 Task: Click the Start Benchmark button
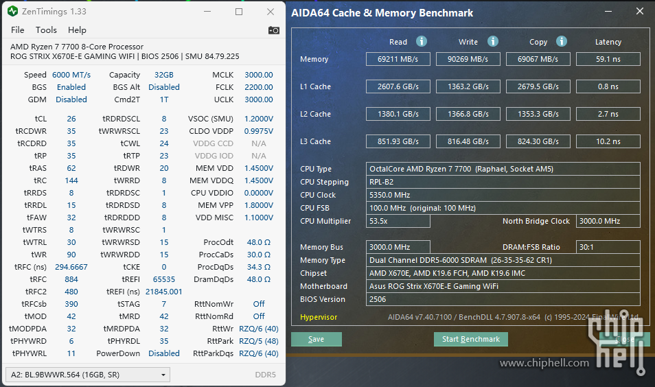coord(471,339)
